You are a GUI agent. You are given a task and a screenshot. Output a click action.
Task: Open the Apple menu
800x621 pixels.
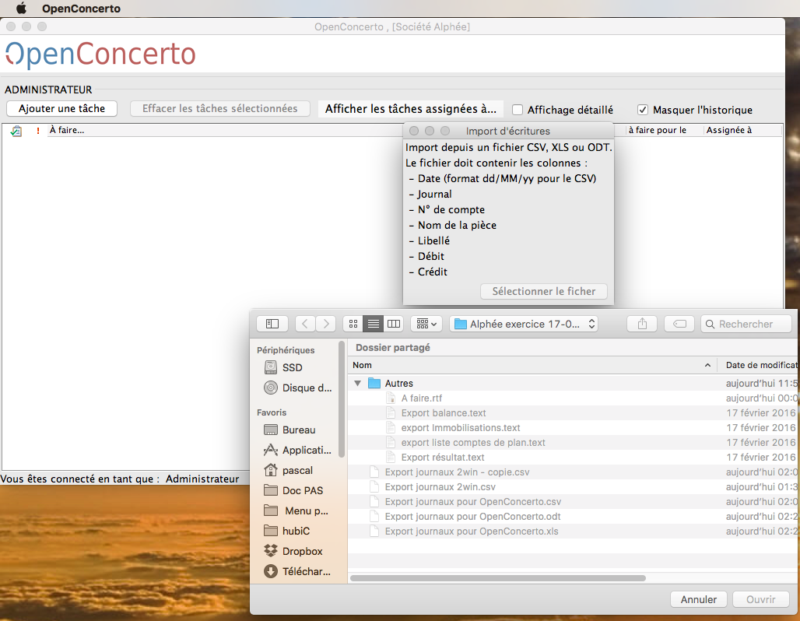[x=22, y=8]
